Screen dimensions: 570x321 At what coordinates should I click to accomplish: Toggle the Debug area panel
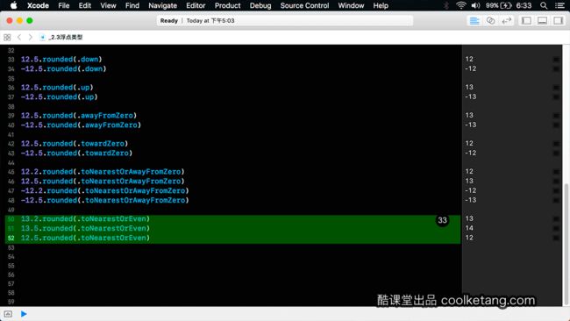click(x=542, y=21)
